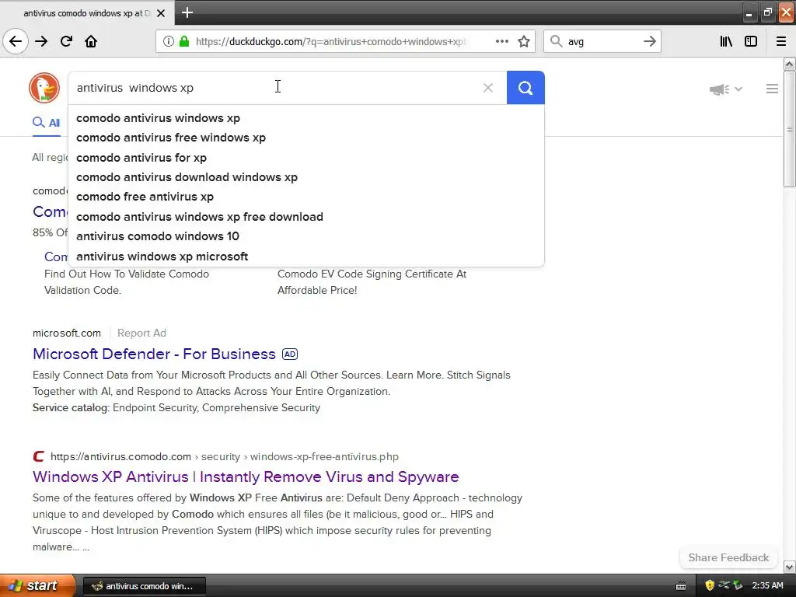Run the search with the blue magnifier button

[525, 88]
